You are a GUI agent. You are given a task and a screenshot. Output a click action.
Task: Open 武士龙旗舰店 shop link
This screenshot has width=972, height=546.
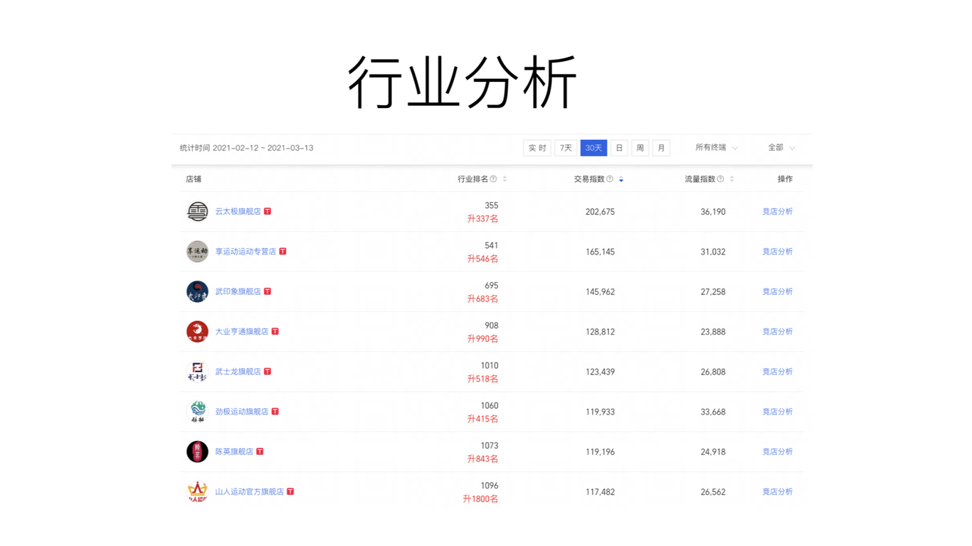coord(238,372)
